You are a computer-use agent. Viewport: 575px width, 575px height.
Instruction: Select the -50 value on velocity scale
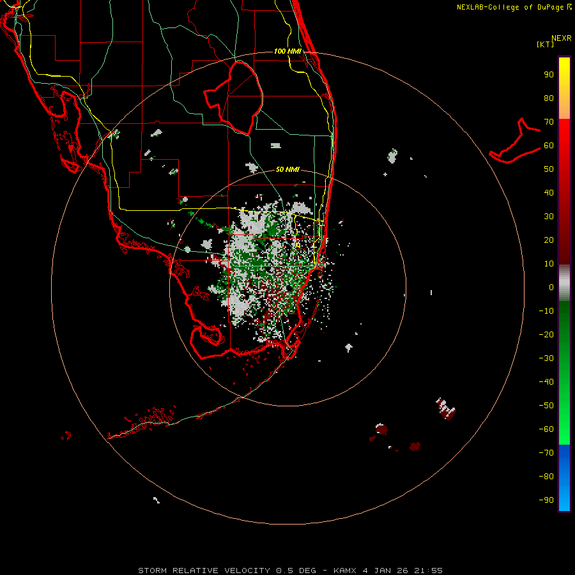pos(546,406)
